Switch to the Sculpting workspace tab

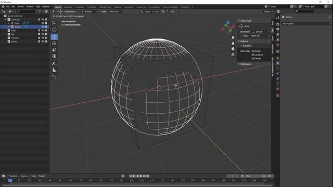(x=80, y=7)
